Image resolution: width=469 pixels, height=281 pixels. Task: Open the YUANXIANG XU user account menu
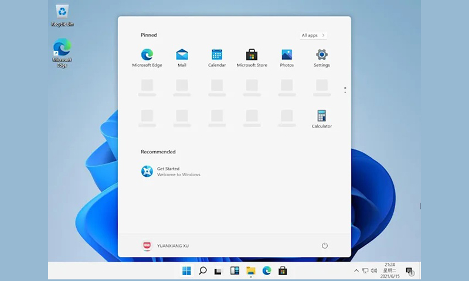(165, 245)
